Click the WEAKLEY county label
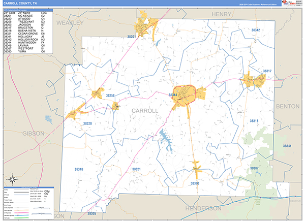 [x=70, y=23]
